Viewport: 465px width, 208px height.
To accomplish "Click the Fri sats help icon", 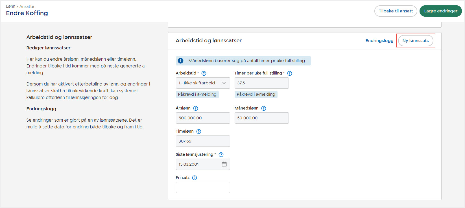I will click(x=195, y=178).
